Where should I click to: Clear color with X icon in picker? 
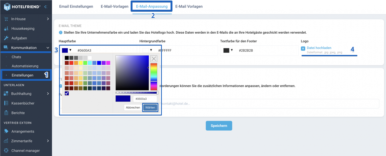point(154,59)
